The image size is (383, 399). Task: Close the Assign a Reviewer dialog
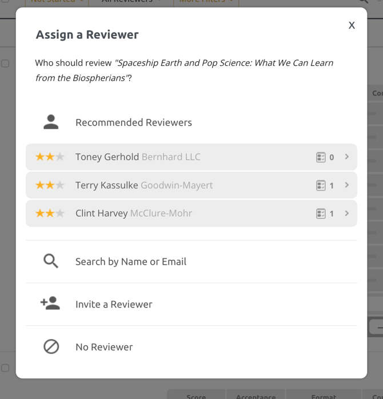coord(352,25)
